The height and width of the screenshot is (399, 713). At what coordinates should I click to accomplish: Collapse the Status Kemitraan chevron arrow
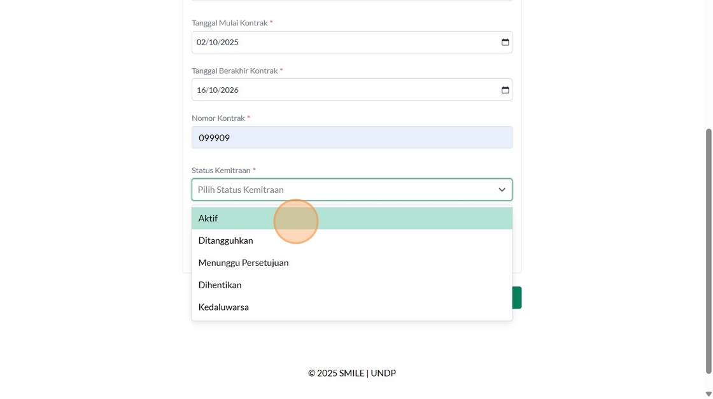click(502, 190)
